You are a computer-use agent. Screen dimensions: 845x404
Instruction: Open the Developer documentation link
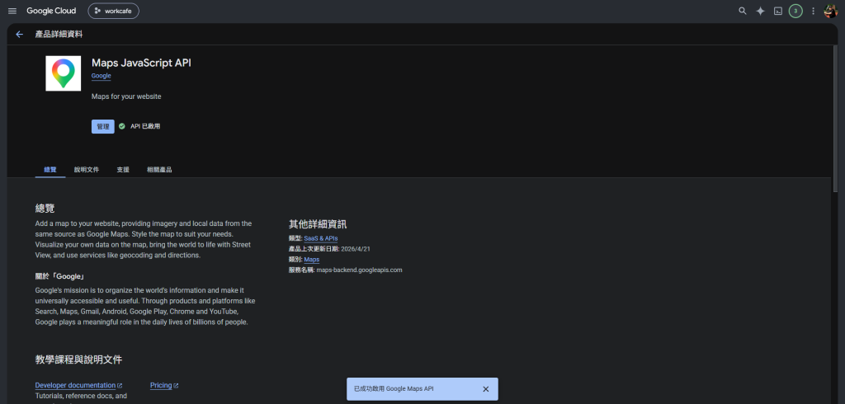(x=75, y=385)
